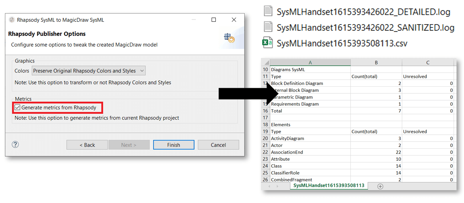Select Unresolved cell in row 19
This screenshot has width=464, height=203.
pyautogui.click(x=428, y=132)
